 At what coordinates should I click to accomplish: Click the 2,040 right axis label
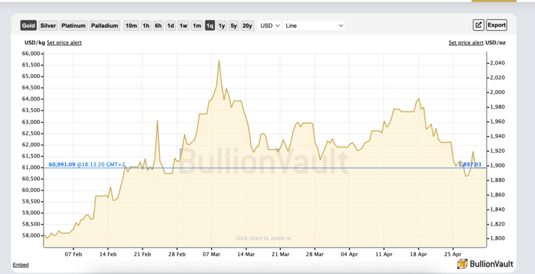498,64
